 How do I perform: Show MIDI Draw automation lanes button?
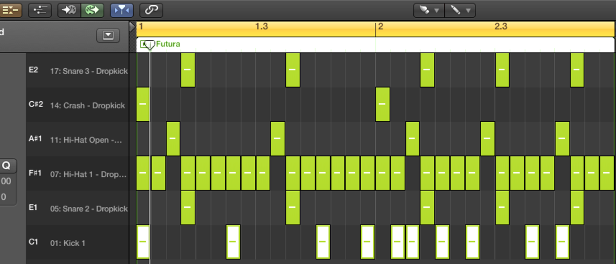pos(39,10)
